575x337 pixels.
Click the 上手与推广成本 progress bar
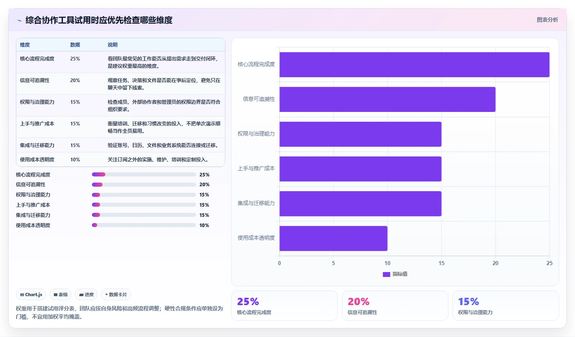pyautogui.click(x=144, y=205)
